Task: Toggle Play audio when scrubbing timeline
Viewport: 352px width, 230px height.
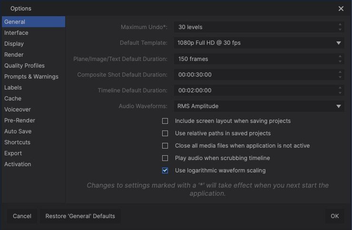Action: click(x=165, y=158)
